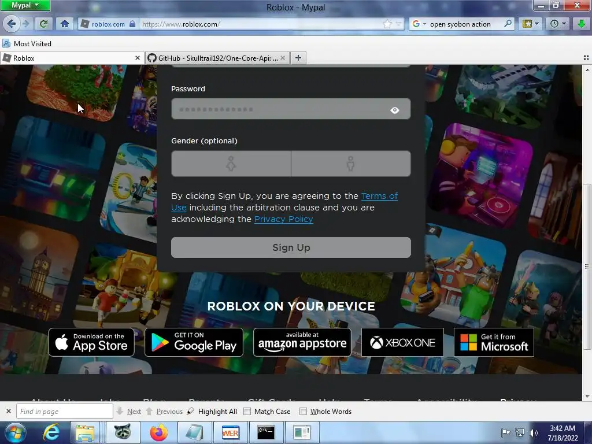Enable the Whole Words checkbox

303,412
